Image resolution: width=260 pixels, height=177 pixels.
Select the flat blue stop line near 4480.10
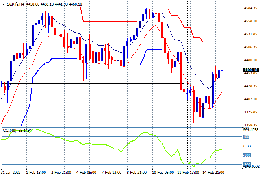pos(65,58)
